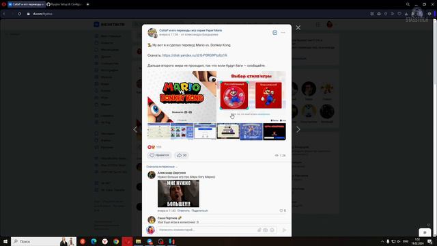Attach a file via the paperclip icon
Viewport: 437px width, 246px height.
coord(259,230)
